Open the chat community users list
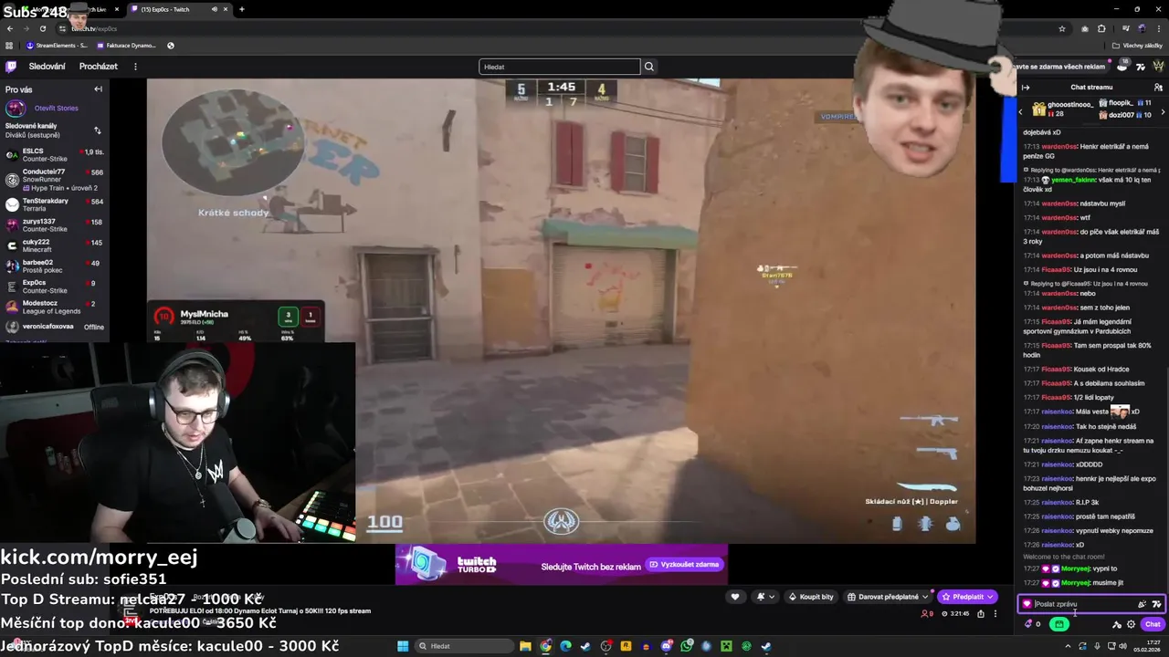 click(1158, 88)
